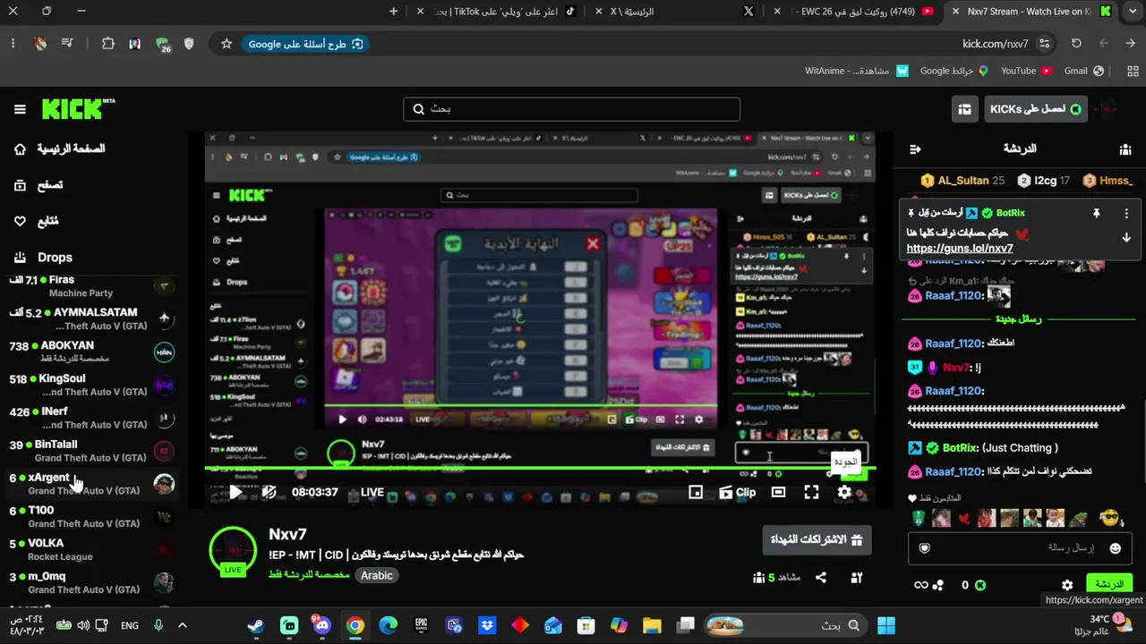Open the Kick inventory box icon
Screen dimensions: 1146x644
pos(964,109)
